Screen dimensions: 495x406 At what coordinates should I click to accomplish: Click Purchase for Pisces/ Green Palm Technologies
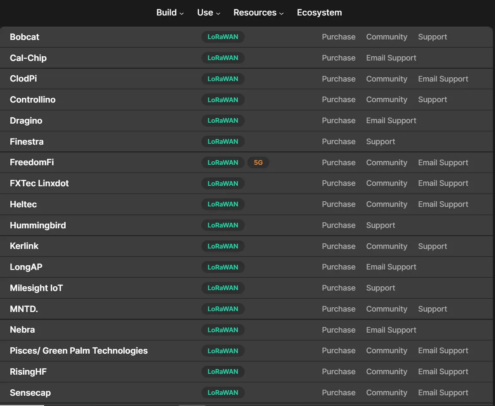338,351
